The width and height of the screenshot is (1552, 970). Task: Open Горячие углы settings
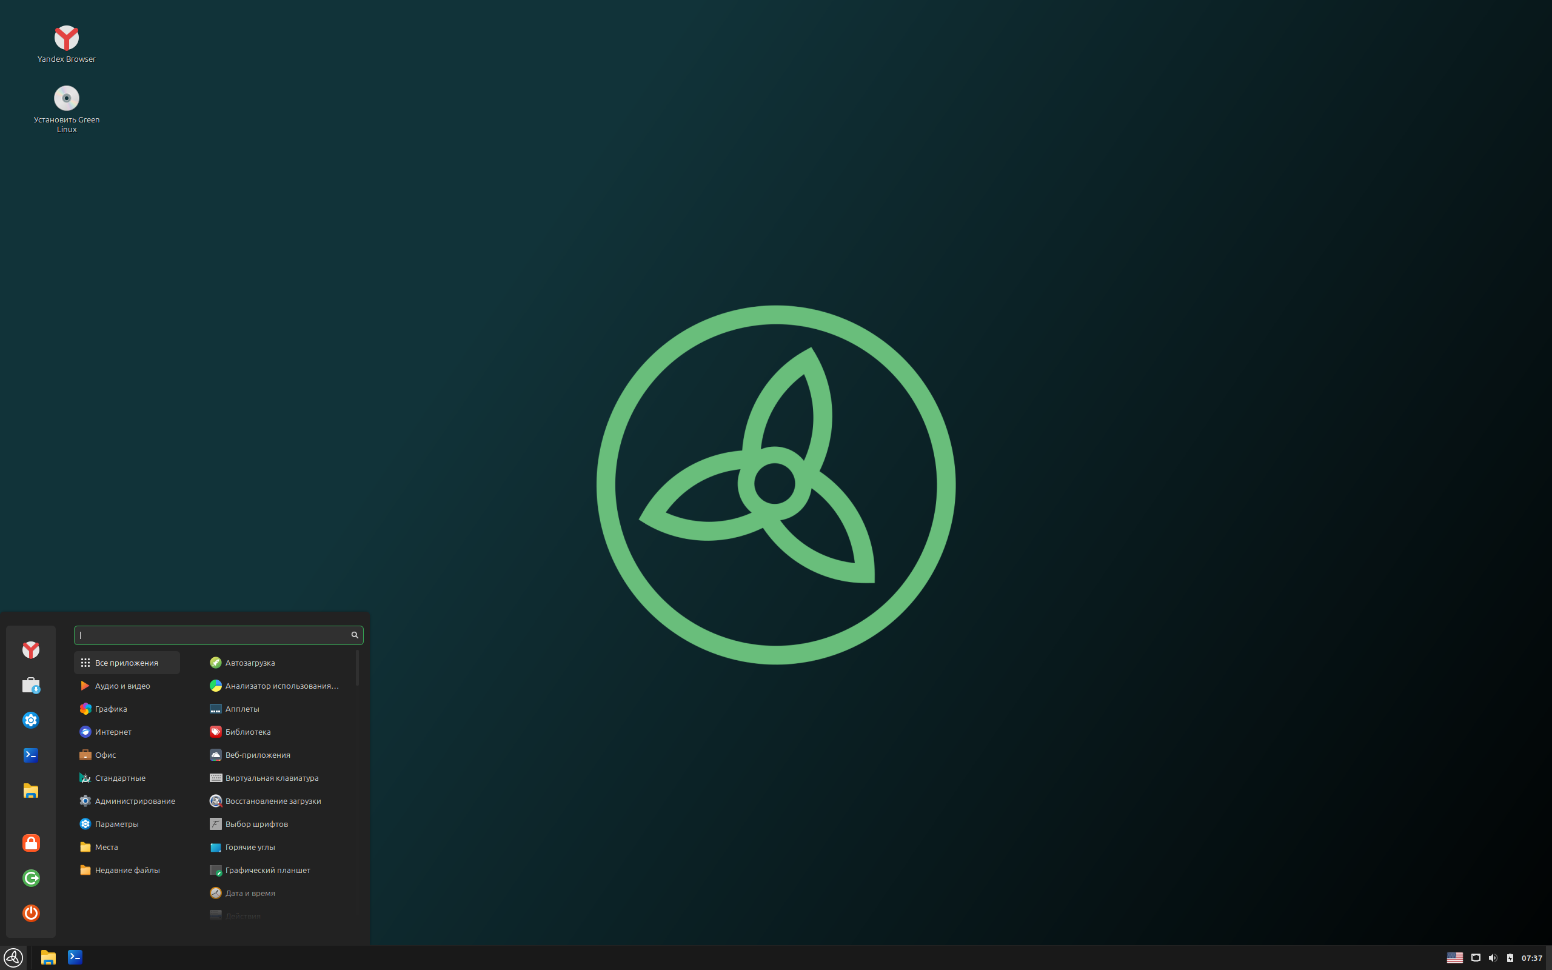coord(278,848)
